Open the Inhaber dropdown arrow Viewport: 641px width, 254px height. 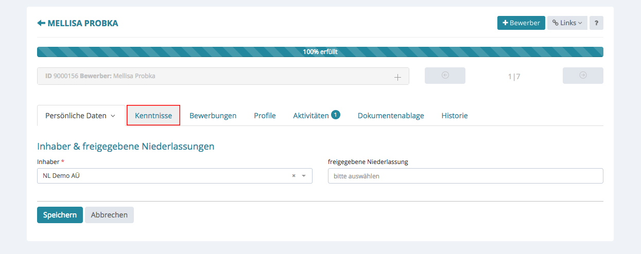[x=304, y=176]
